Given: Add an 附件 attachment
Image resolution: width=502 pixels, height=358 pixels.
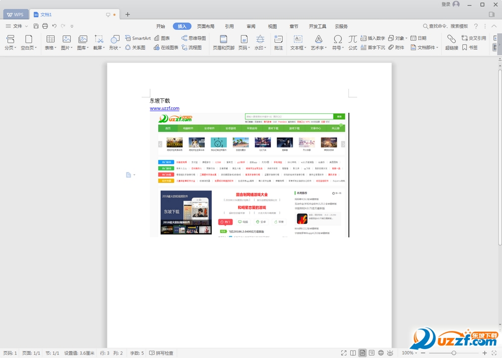Looking at the screenshot, I should tap(396, 47).
